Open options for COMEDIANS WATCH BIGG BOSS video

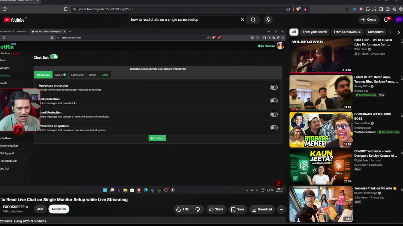tap(401, 116)
